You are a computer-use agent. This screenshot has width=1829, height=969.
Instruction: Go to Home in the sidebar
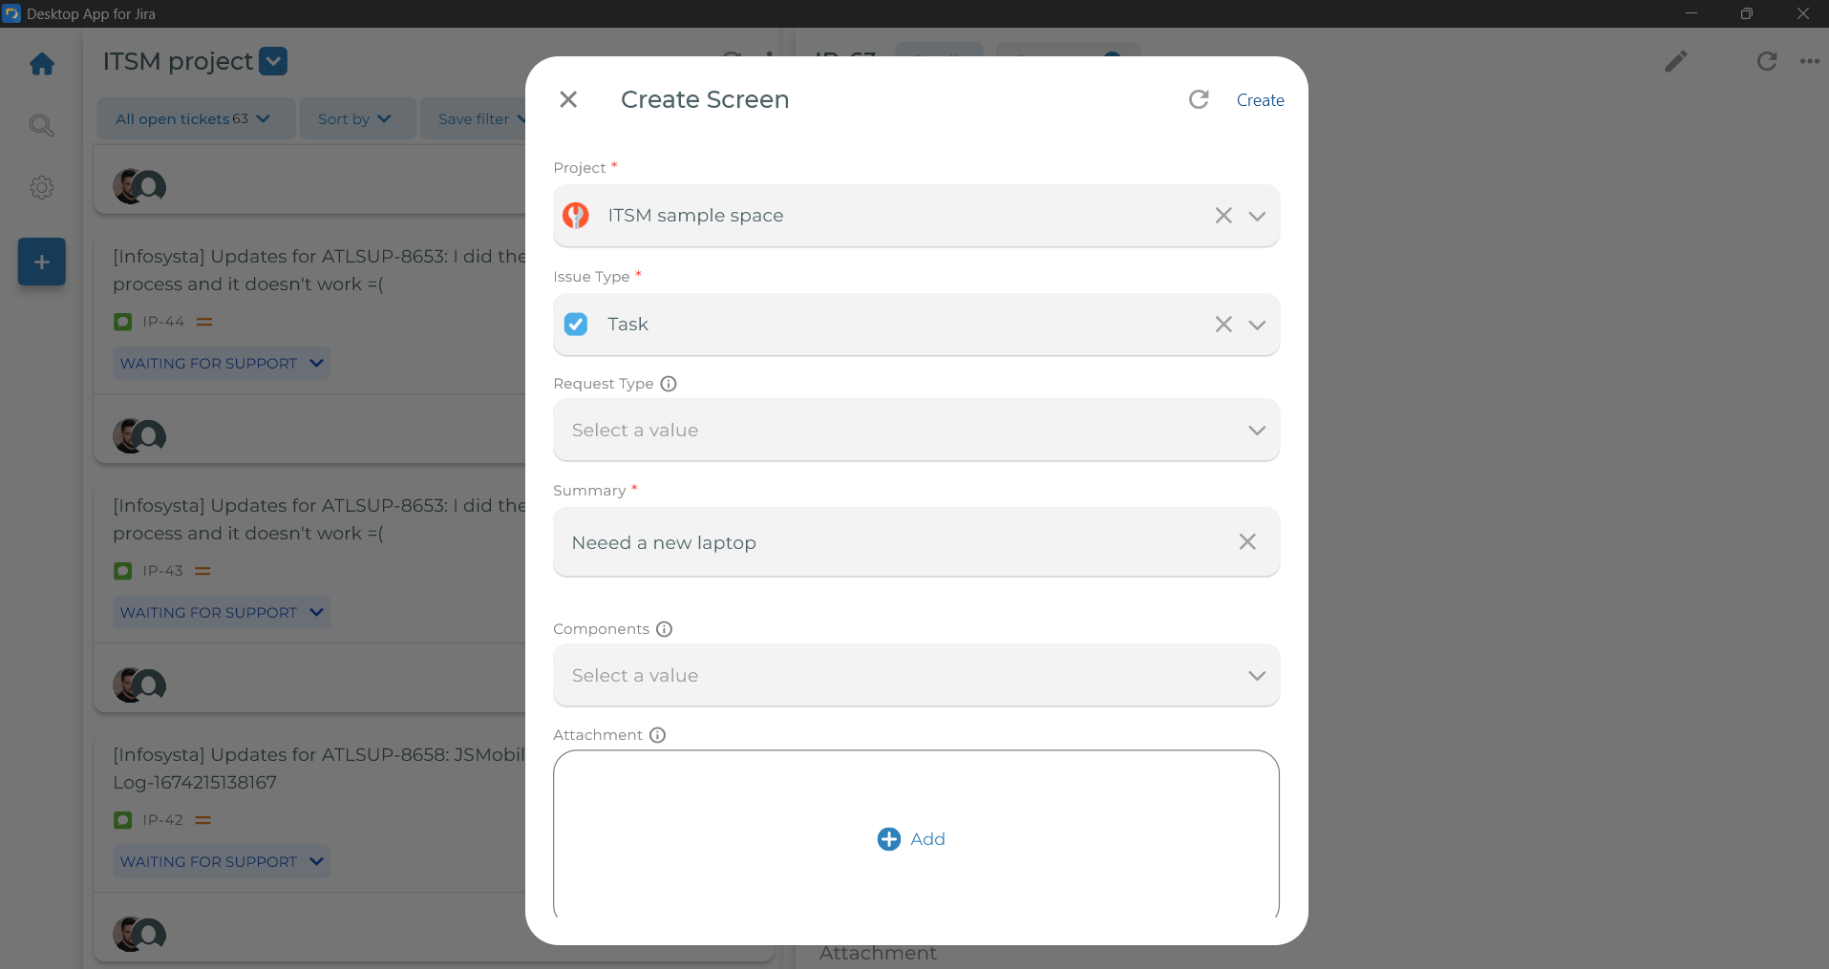pyautogui.click(x=42, y=64)
